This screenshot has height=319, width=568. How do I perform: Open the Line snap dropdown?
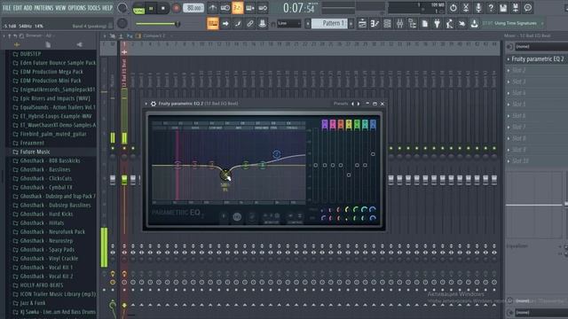pyautogui.click(x=288, y=24)
